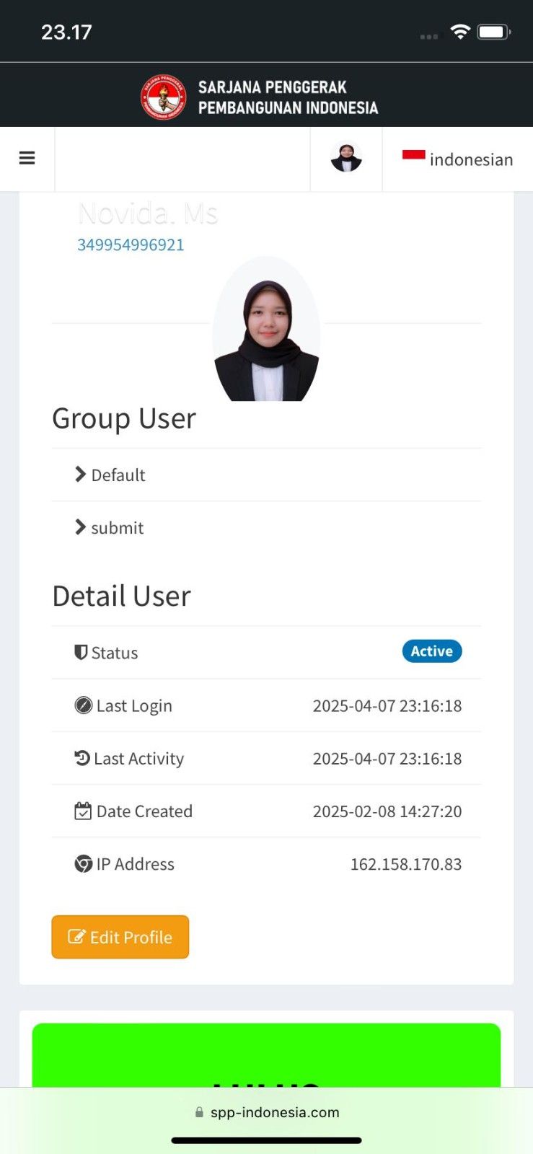
Task: Open the hamburger menu icon
Action: [x=27, y=158]
